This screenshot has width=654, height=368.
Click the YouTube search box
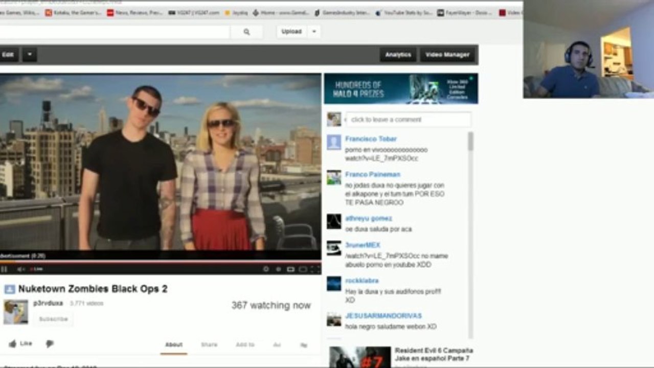tap(115, 32)
